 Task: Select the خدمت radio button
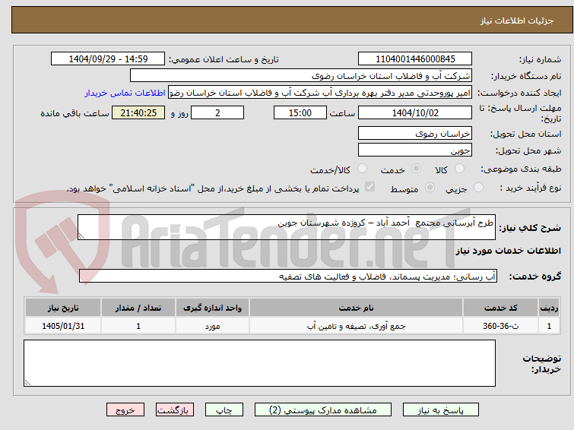pos(416,169)
